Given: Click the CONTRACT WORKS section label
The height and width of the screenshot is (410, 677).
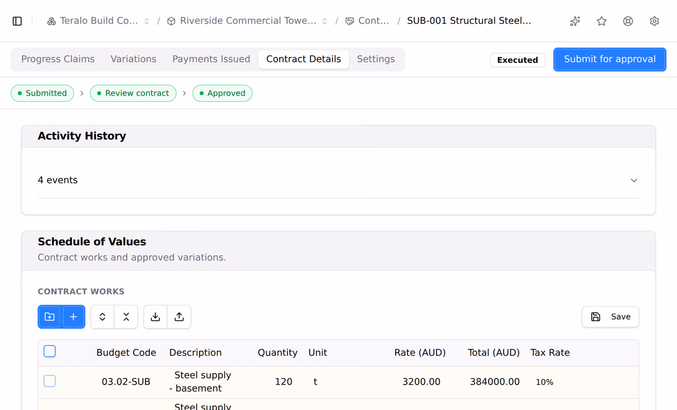Looking at the screenshot, I should coord(81,291).
